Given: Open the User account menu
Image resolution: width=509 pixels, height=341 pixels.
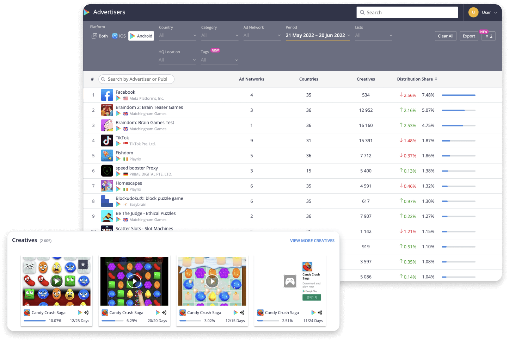Looking at the screenshot, I should click(483, 12).
